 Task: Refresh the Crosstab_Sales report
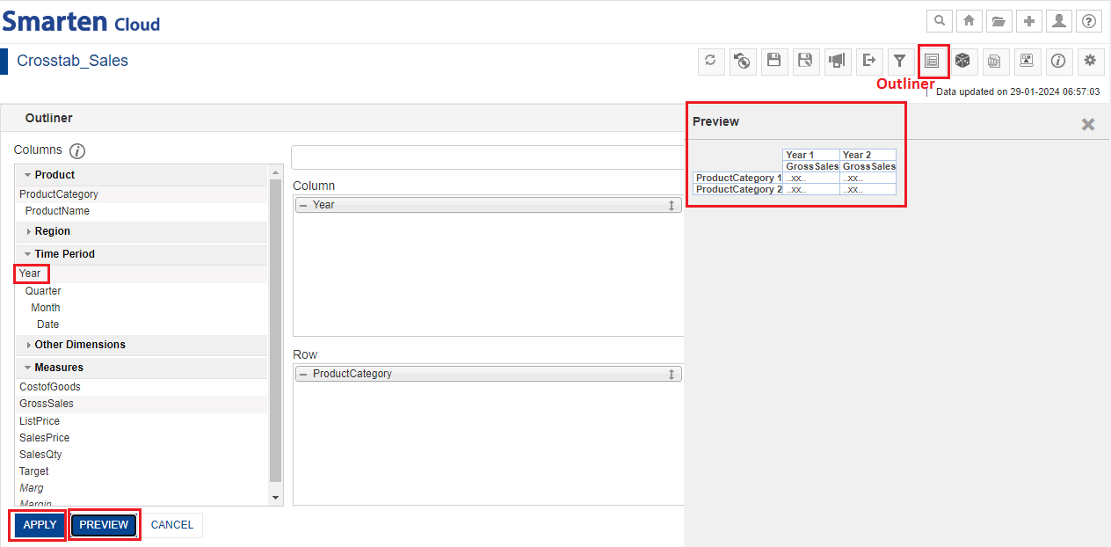pos(711,61)
